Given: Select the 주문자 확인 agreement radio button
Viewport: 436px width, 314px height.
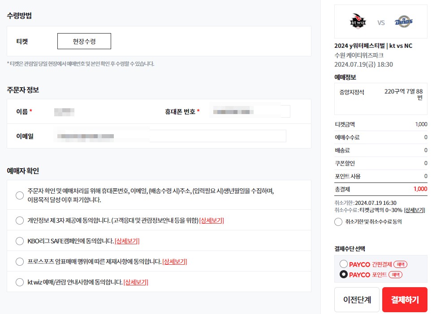Looking at the screenshot, I should point(19,195).
